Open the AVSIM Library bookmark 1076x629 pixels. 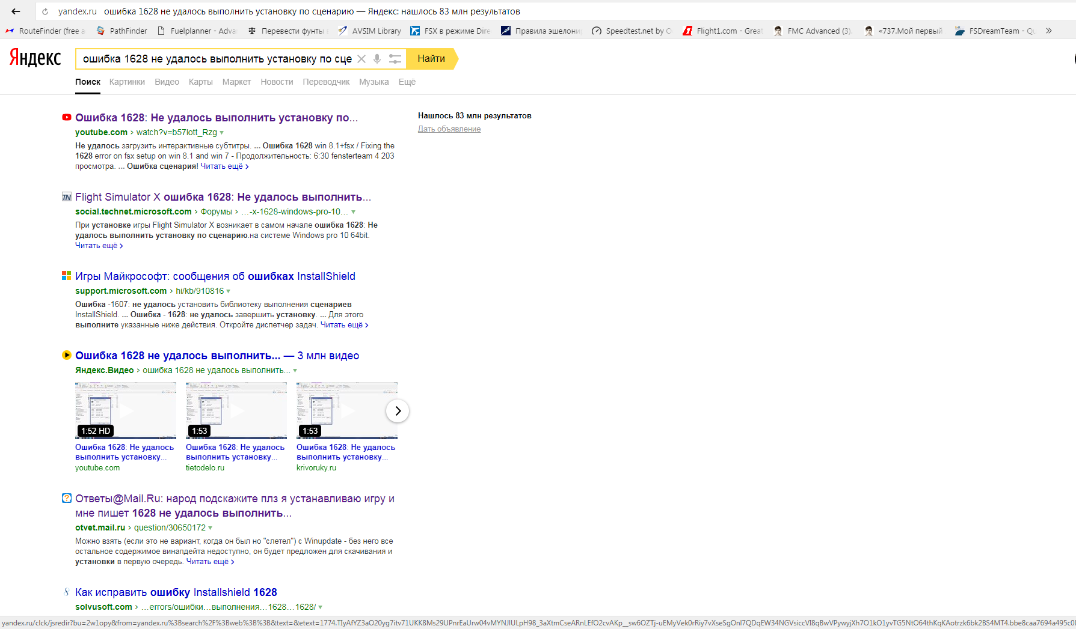tap(370, 31)
